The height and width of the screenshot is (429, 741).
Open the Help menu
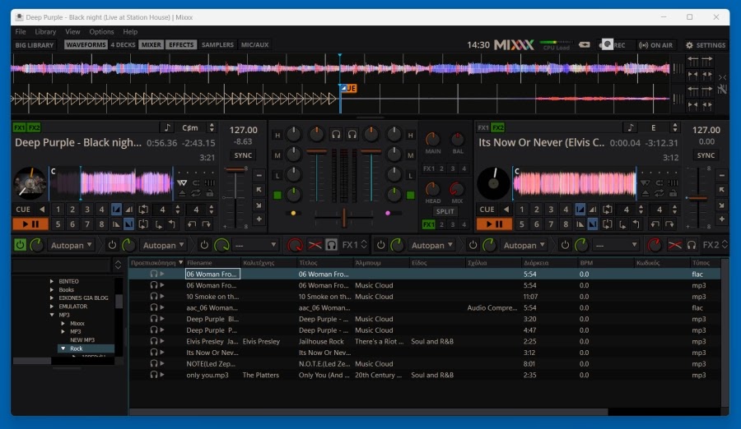pyautogui.click(x=130, y=31)
